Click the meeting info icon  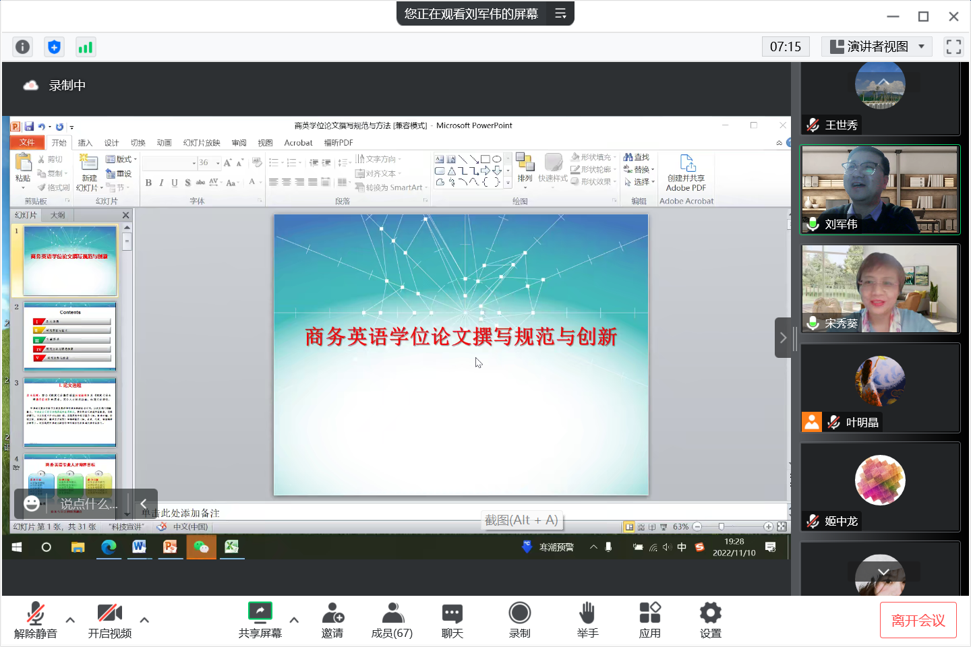[x=22, y=47]
